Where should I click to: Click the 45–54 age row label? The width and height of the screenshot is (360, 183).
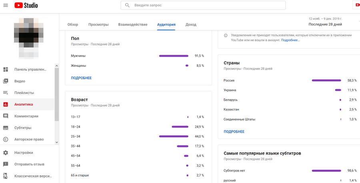pos(76,156)
